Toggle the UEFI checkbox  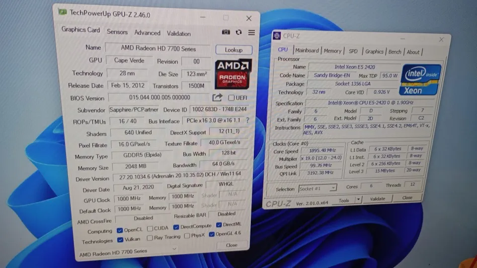(x=231, y=98)
